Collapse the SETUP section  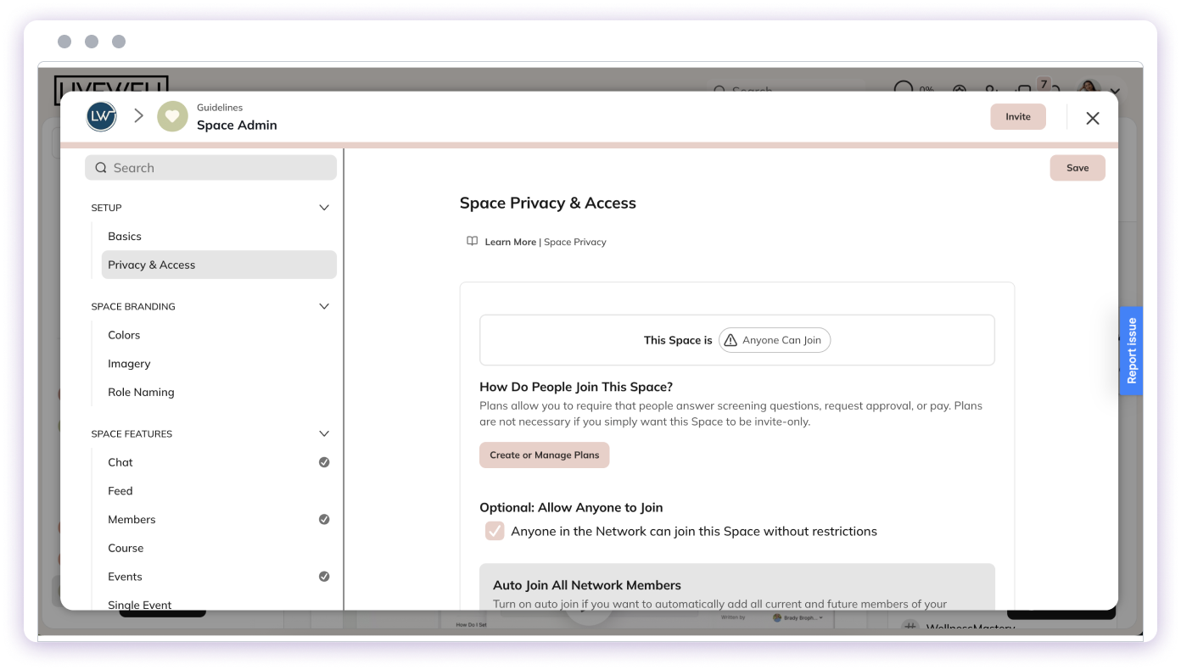(x=324, y=207)
